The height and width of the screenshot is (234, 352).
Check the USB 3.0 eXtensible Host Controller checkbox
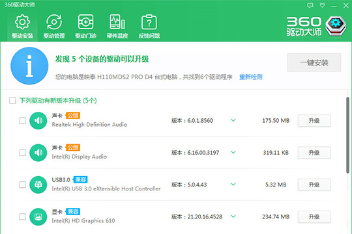pos(22,185)
